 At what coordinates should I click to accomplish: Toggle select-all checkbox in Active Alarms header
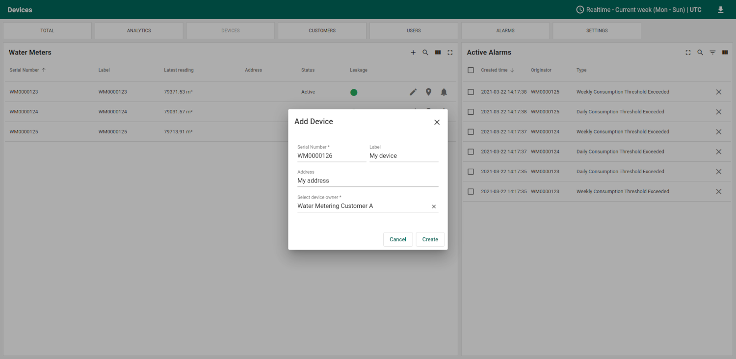point(471,70)
